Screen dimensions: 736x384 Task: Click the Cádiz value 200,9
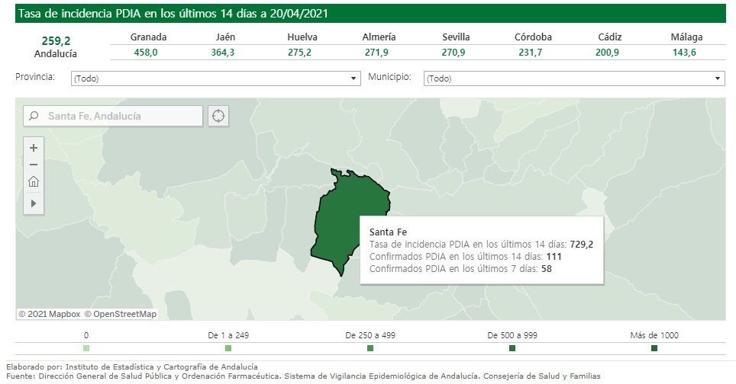point(607,53)
